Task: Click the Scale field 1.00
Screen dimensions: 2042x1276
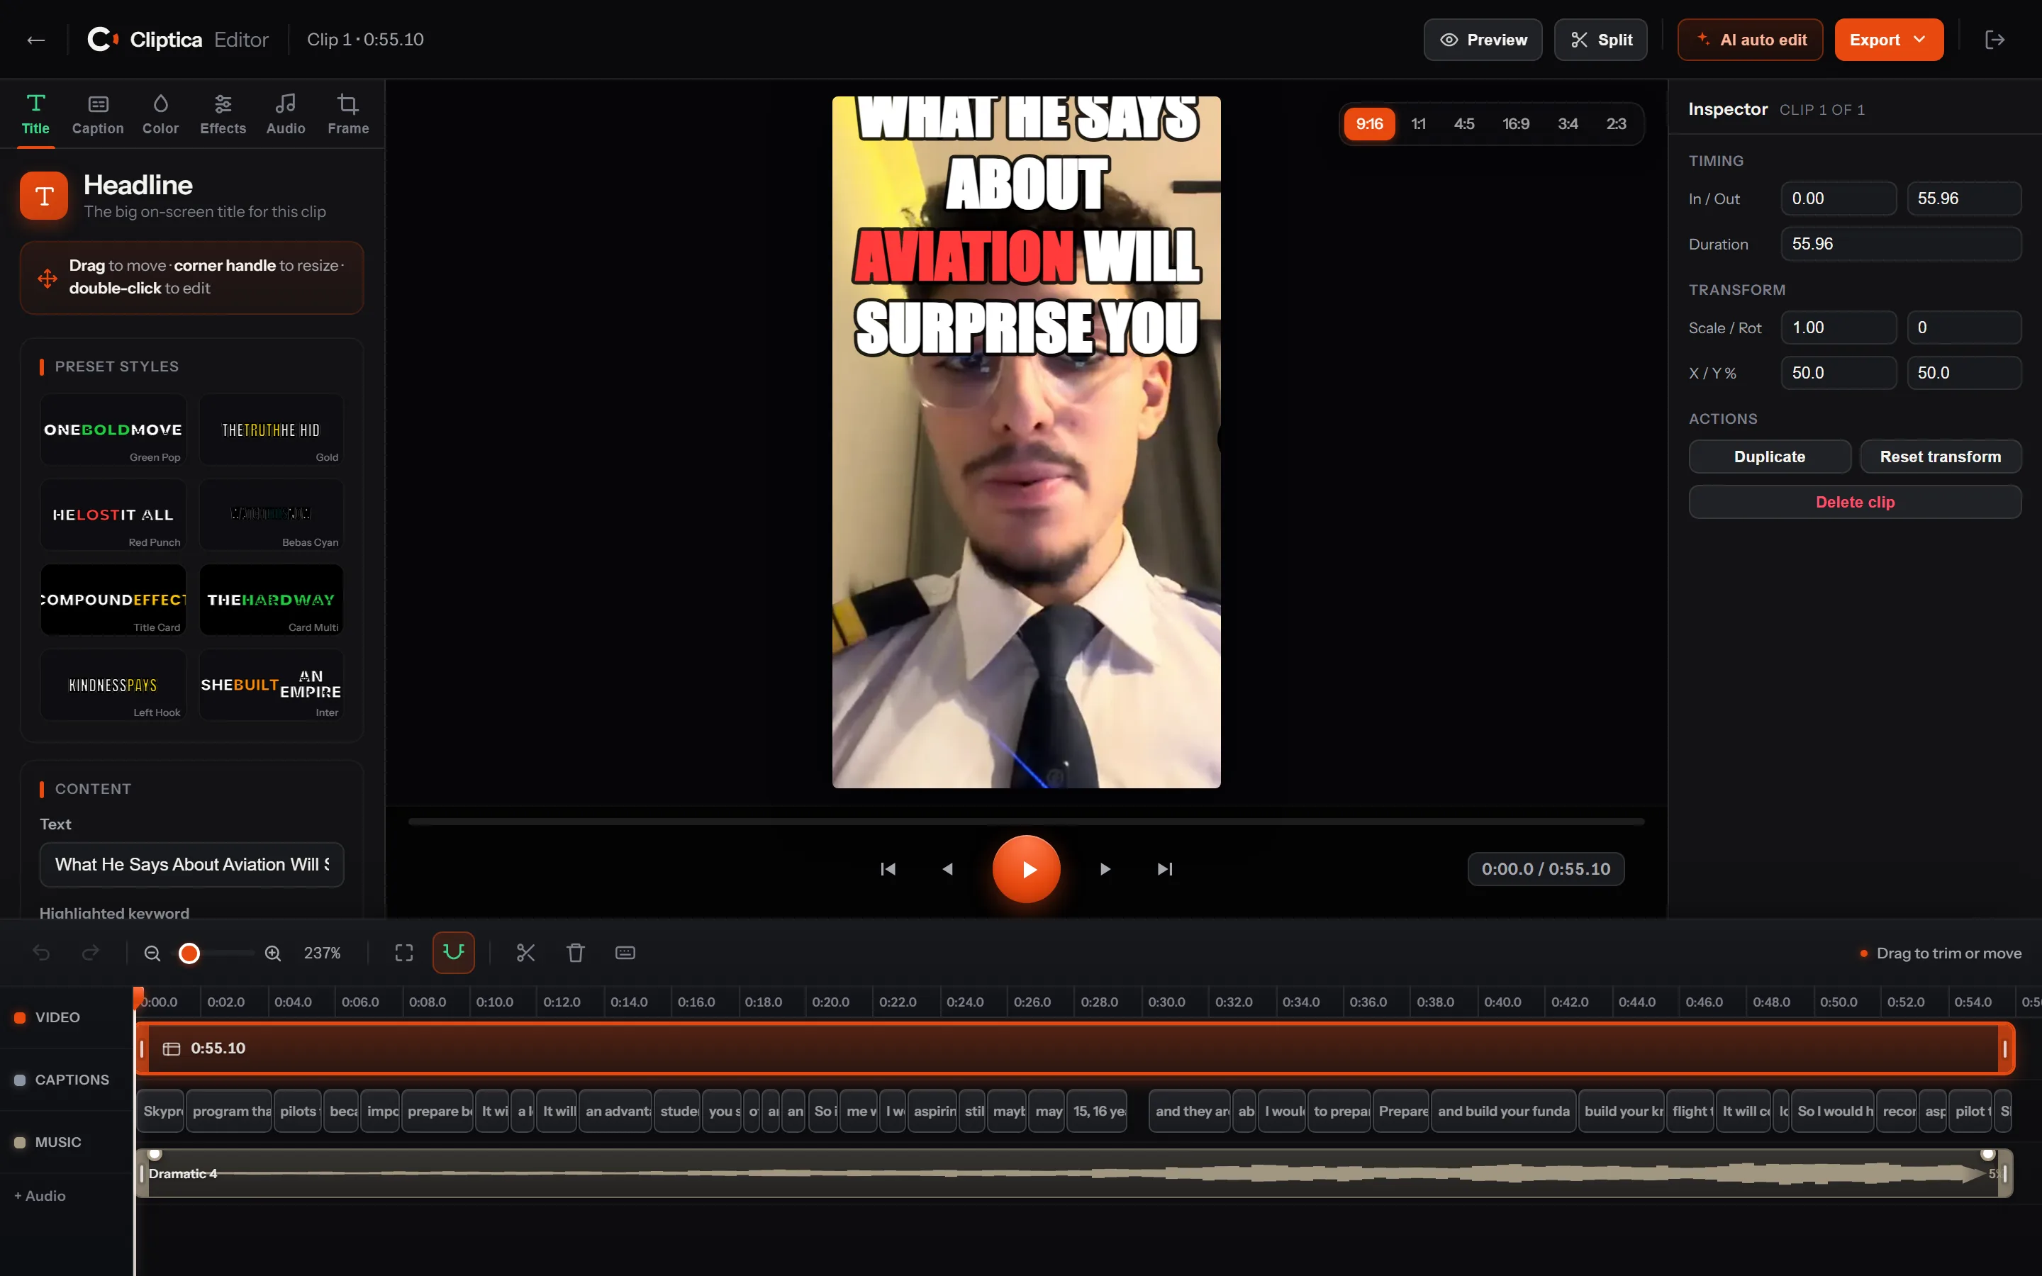Action: pyautogui.click(x=1839, y=328)
